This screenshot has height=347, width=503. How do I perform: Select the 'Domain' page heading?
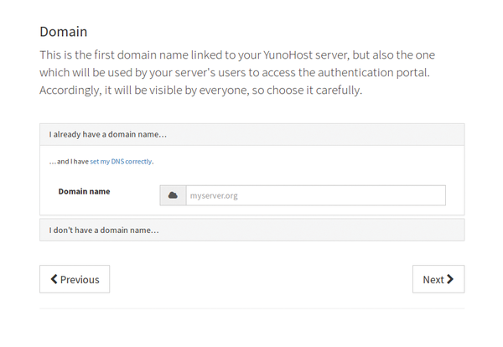coord(64,32)
